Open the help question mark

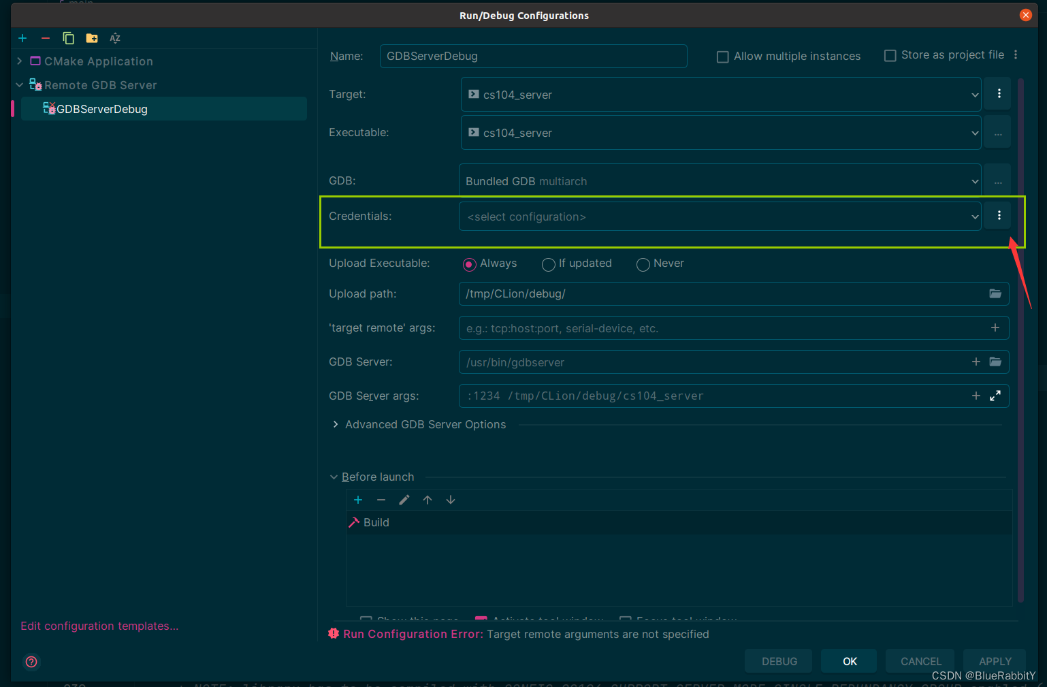pyautogui.click(x=31, y=661)
